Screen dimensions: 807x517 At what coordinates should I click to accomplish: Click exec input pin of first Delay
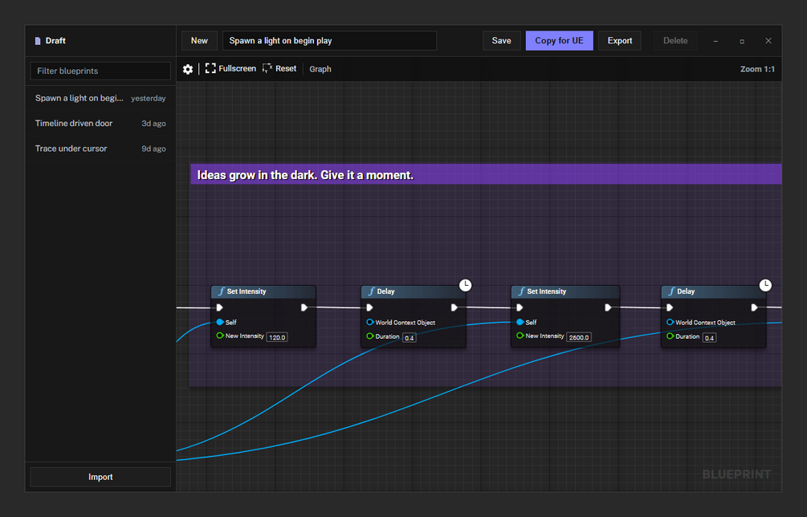pyautogui.click(x=369, y=307)
